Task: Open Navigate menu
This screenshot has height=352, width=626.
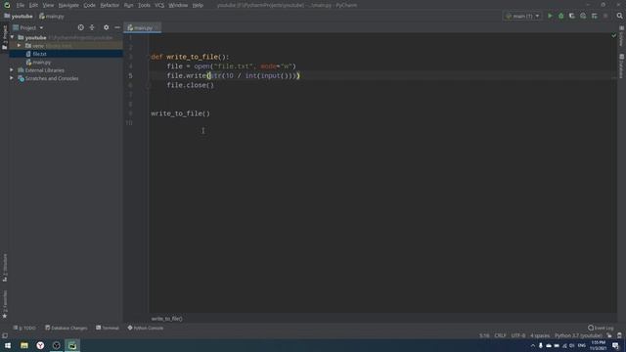Action: click(x=68, y=5)
